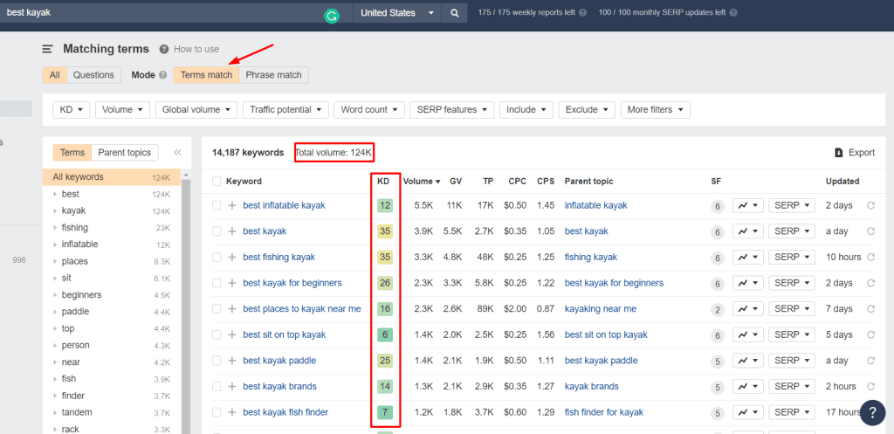Refresh best kayak for beginners row
Viewport: 894px width, 434px height.
tap(870, 283)
